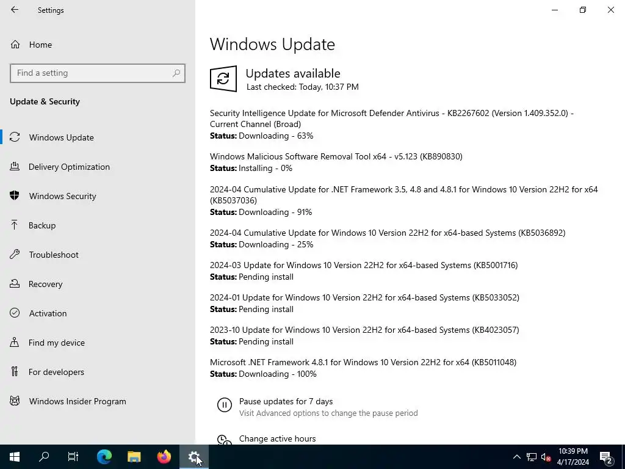Click the Find my device person icon

click(x=15, y=342)
